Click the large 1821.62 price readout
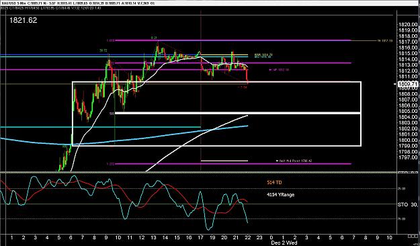 click(x=24, y=20)
